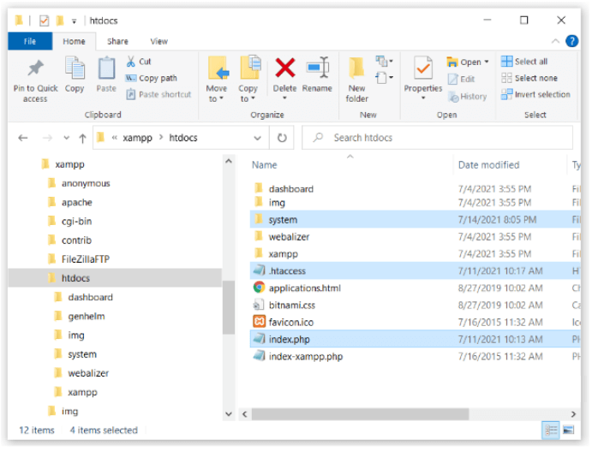Refresh the htdocs folder view
The width and height of the screenshot is (592, 451).
(281, 138)
